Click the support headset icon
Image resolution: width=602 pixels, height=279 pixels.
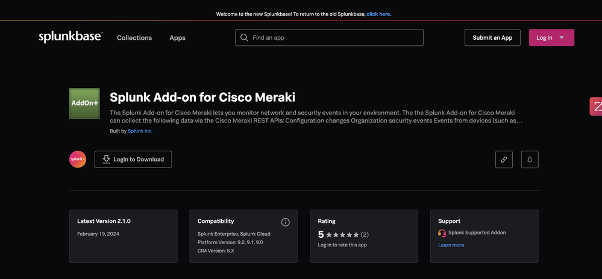442,233
